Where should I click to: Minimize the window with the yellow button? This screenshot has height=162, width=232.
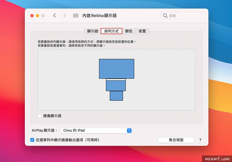tap(37, 16)
